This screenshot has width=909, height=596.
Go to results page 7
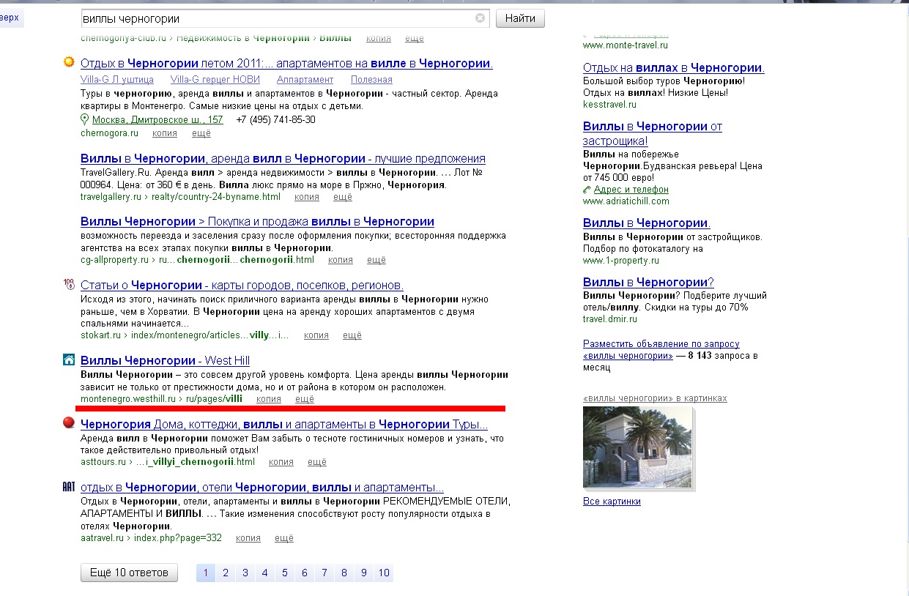point(324,573)
